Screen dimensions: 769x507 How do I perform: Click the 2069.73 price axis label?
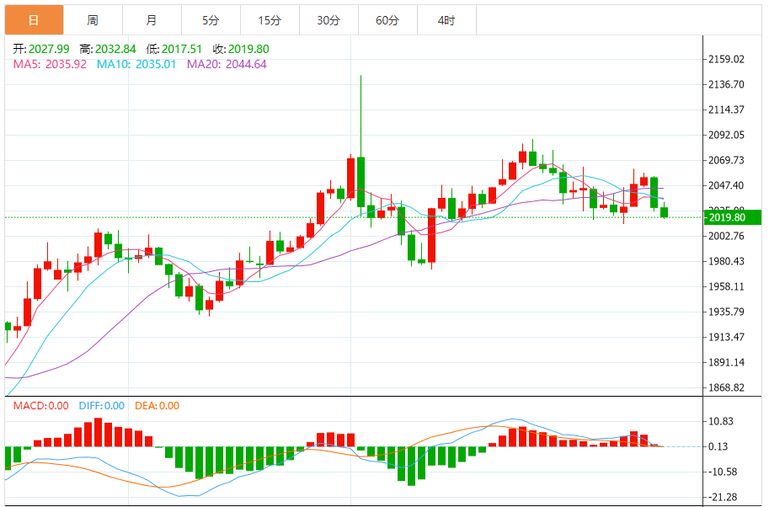click(726, 160)
